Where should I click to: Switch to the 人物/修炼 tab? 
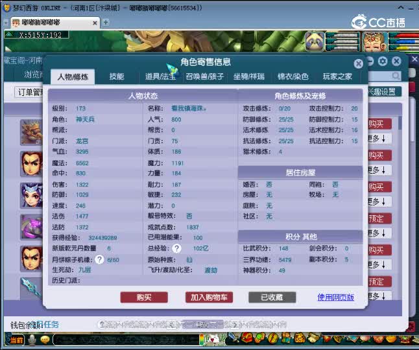73,77
